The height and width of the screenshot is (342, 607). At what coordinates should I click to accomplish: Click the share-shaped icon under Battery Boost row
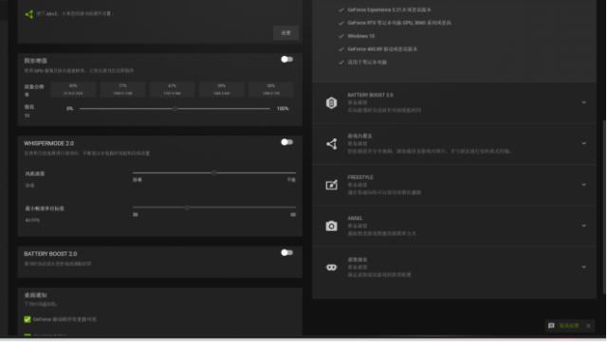pos(331,144)
